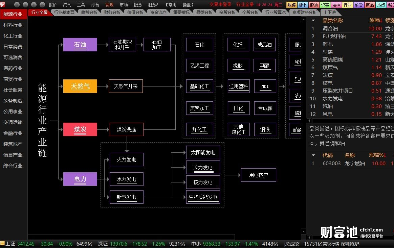
Task: Open the 市场 menu
Action: pyautogui.click(x=124, y=5)
